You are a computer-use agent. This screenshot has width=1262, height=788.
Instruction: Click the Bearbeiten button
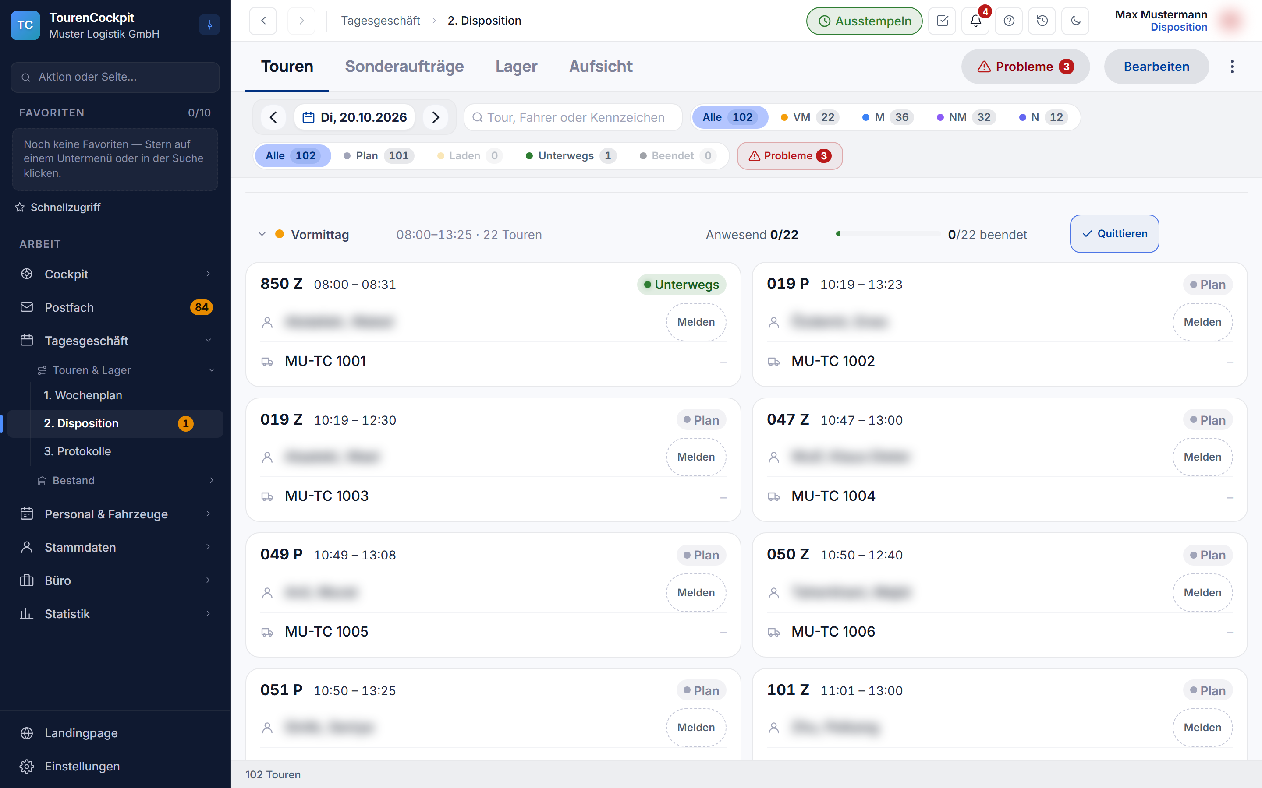(1156, 67)
